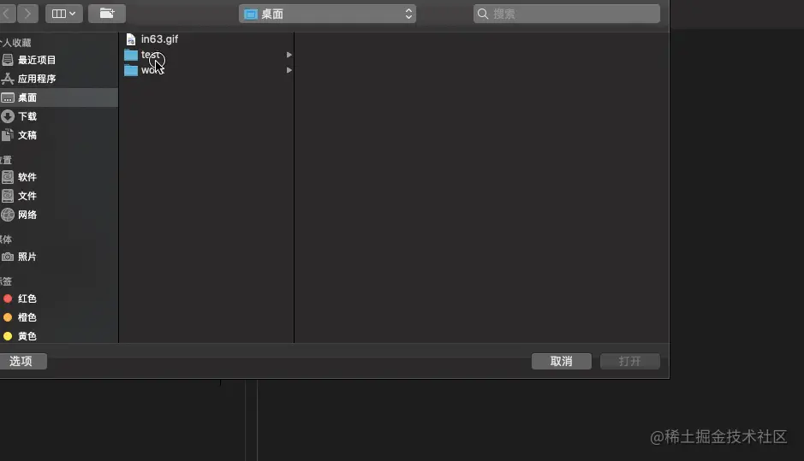Go forward with the toolbar arrow button
Image resolution: width=804 pixels, height=461 pixels.
[27, 14]
